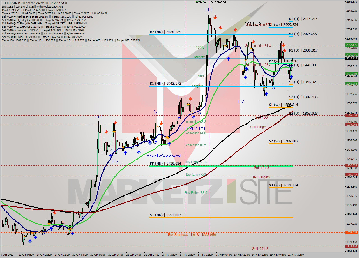The height and width of the screenshot is (258, 359).
Task: Select the red 1865.659 price tag
Action: pos(351,115)
